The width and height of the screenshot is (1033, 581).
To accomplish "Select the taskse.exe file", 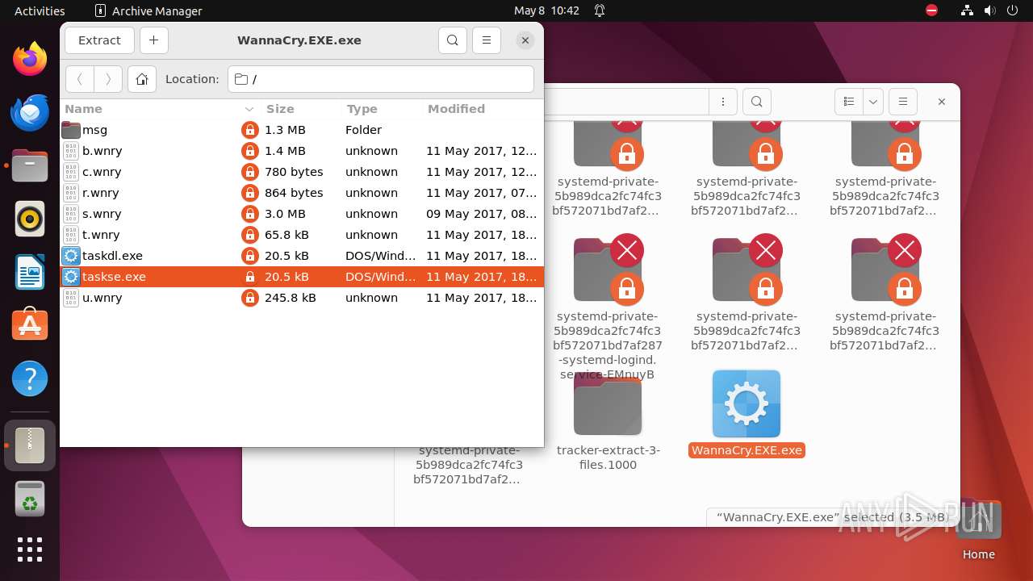I will click(302, 277).
